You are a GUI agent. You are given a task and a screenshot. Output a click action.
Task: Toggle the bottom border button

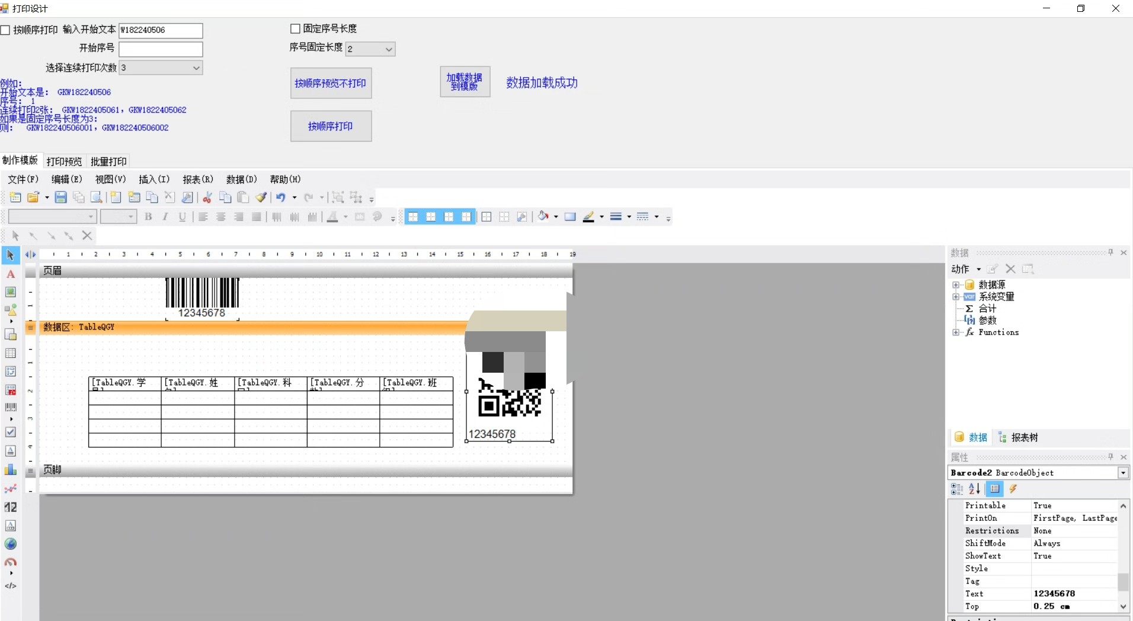[431, 217]
